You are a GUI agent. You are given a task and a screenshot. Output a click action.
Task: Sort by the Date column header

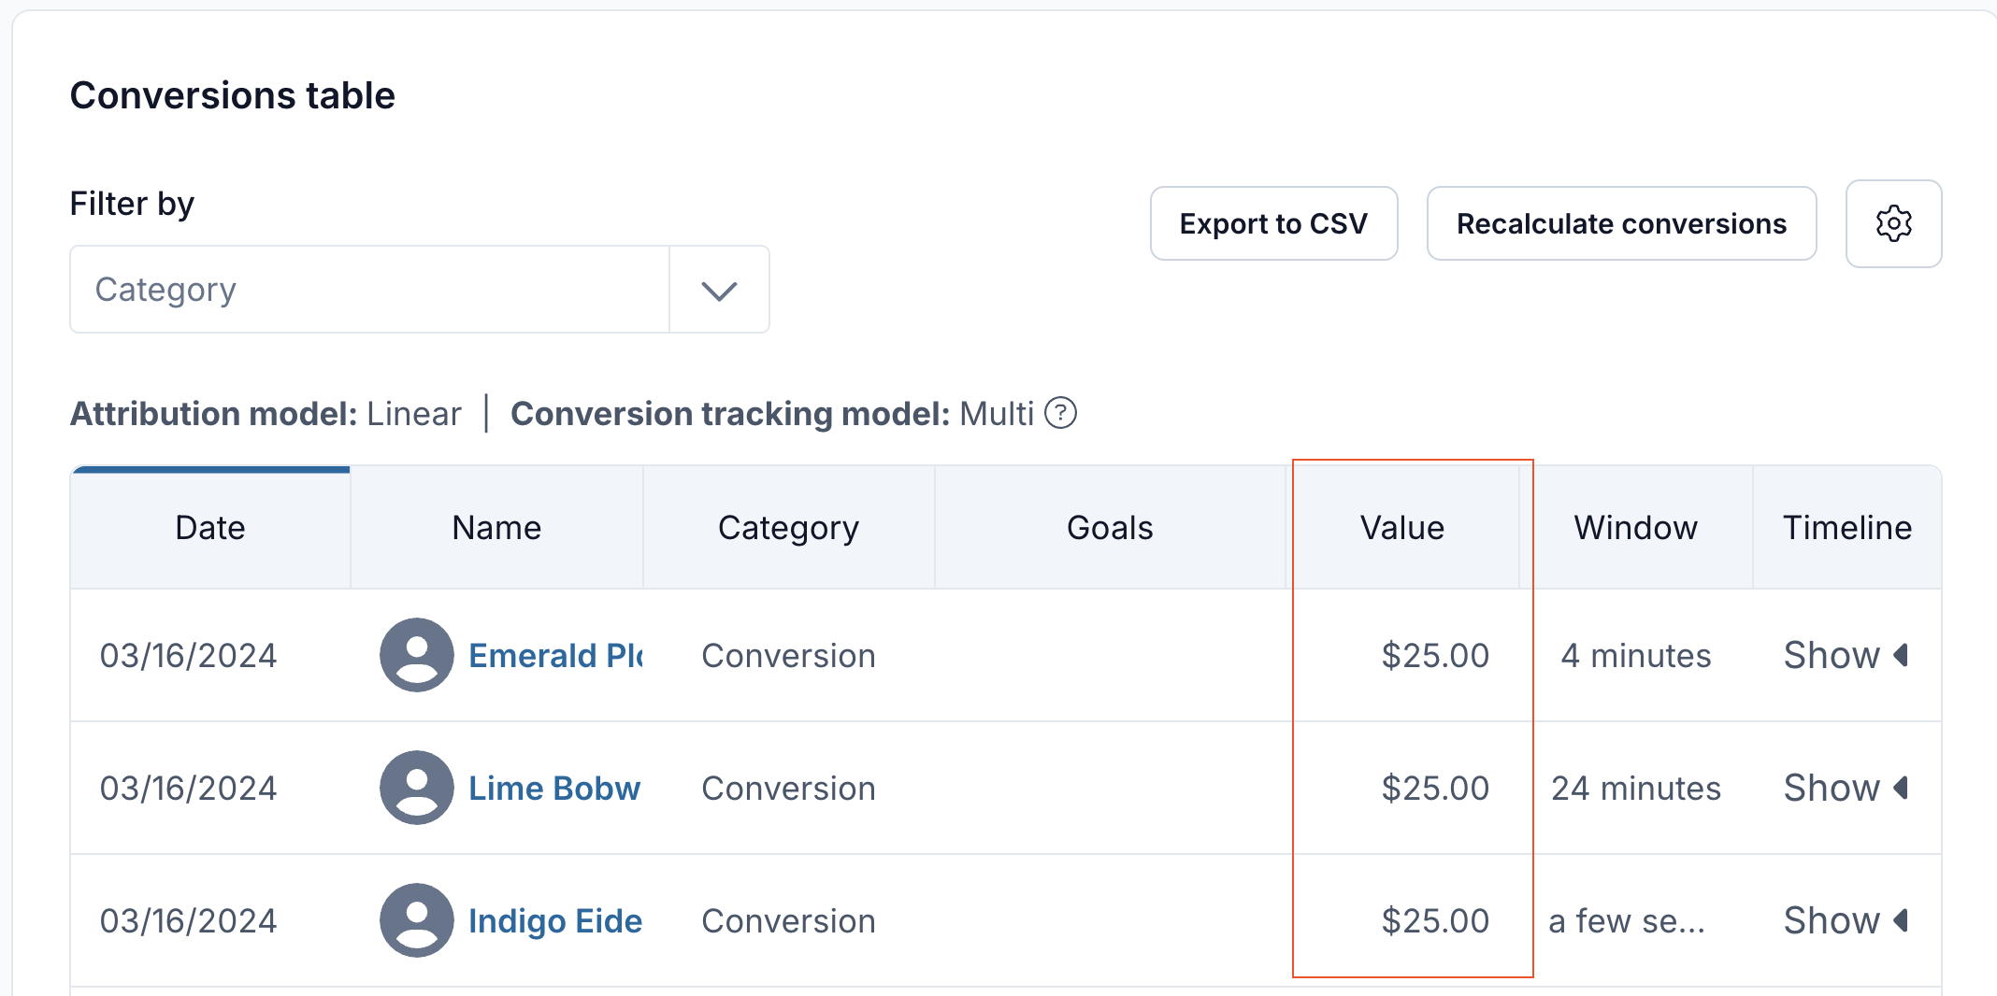click(x=210, y=528)
